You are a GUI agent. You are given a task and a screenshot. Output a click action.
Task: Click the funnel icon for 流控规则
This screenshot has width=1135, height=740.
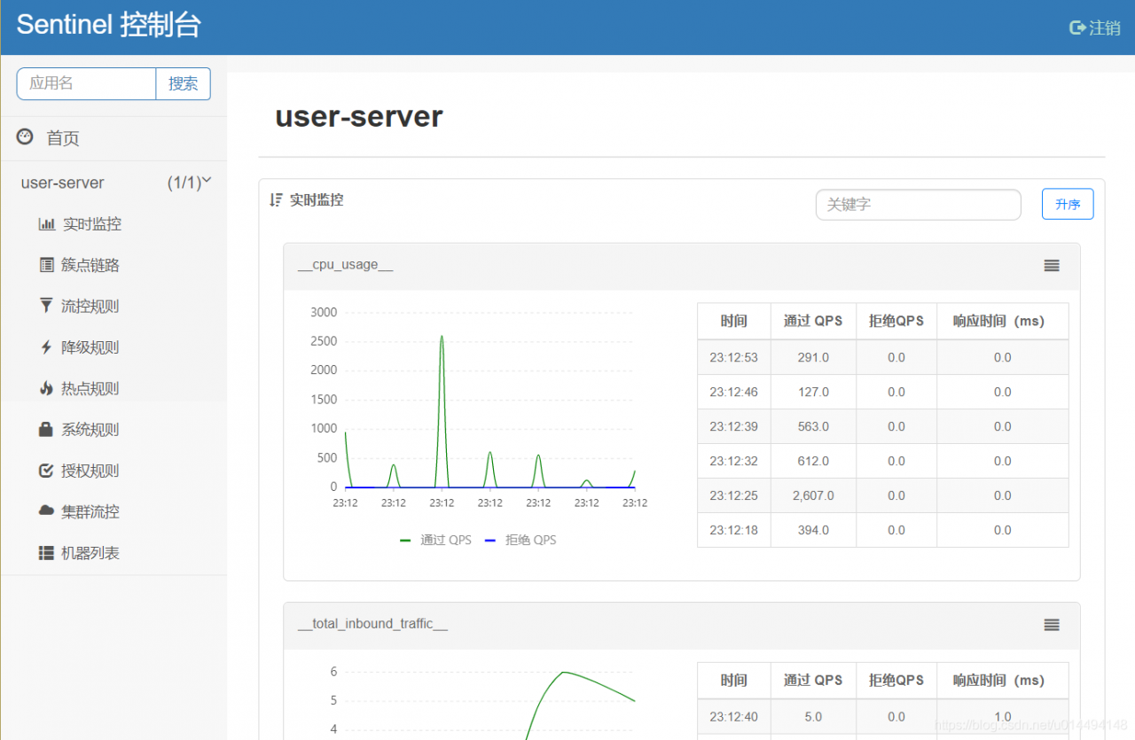[46, 306]
